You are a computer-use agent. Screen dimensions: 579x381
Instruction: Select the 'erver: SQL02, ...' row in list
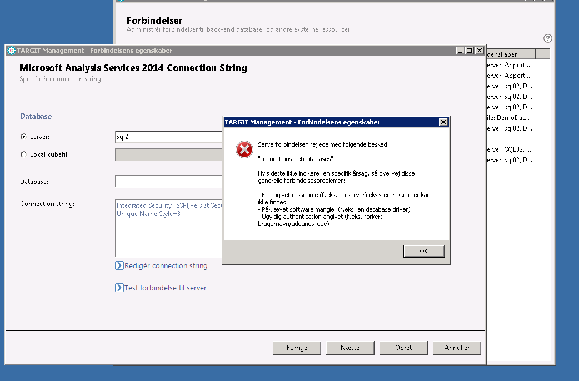(x=509, y=149)
